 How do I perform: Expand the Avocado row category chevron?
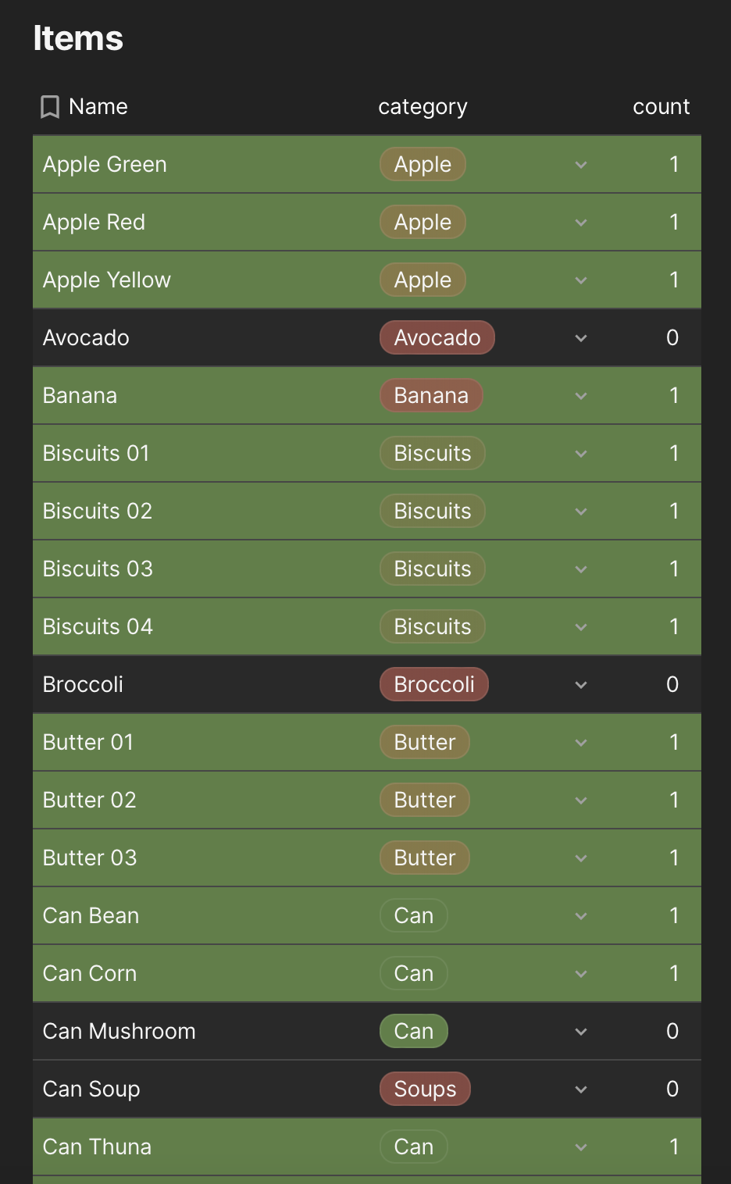pos(581,338)
